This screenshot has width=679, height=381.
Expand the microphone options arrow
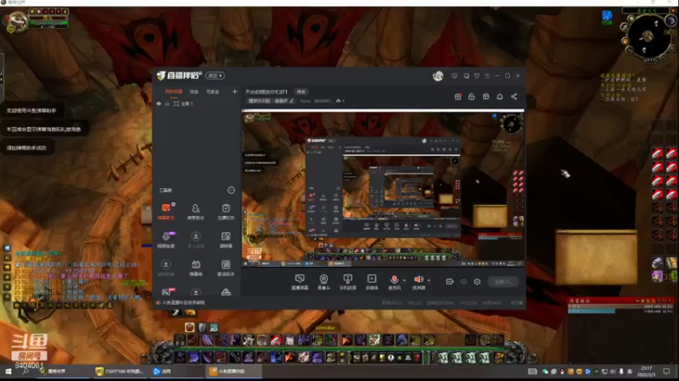(405, 280)
